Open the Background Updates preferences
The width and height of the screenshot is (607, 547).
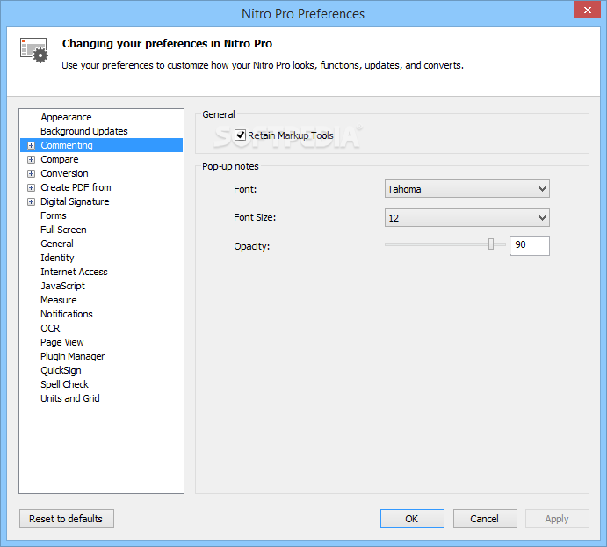[83, 131]
